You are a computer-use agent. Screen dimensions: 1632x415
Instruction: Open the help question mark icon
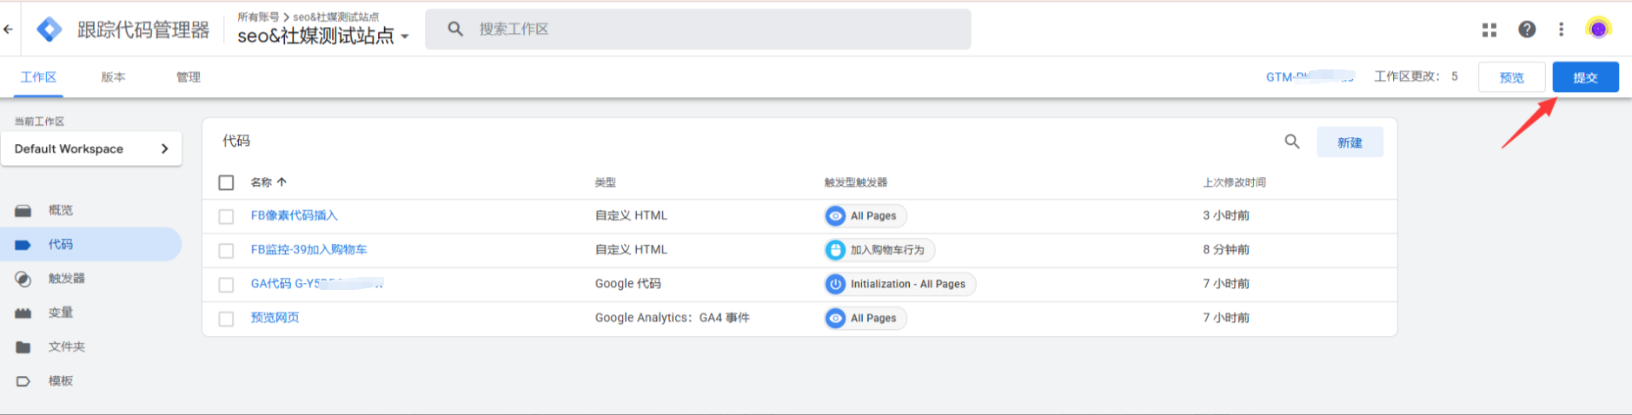click(1526, 30)
